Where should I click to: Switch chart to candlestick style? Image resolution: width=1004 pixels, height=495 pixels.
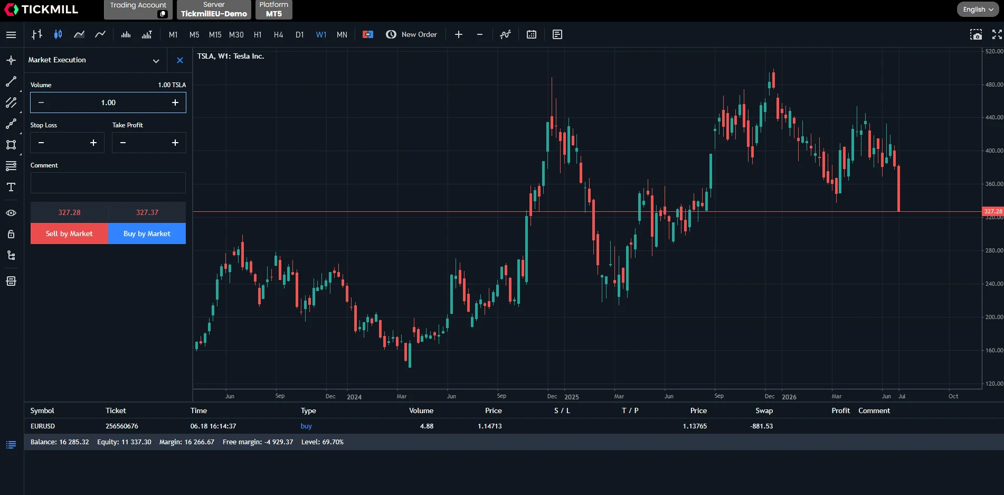coord(58,35)
